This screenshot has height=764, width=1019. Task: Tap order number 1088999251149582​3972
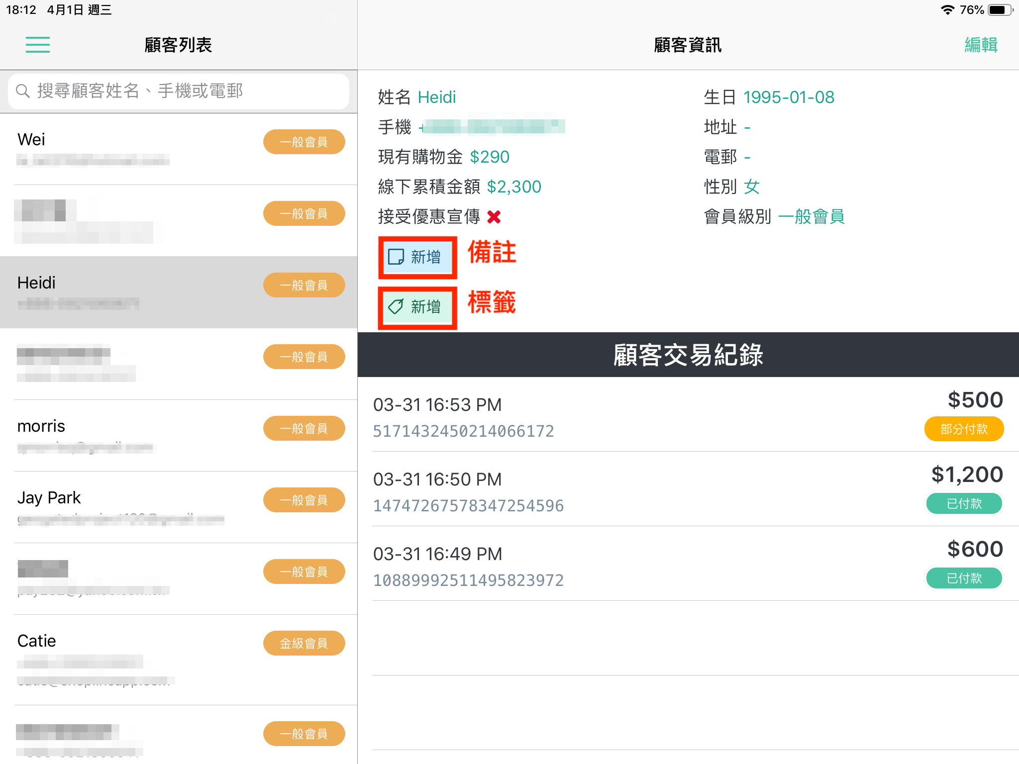click(468, 580)
